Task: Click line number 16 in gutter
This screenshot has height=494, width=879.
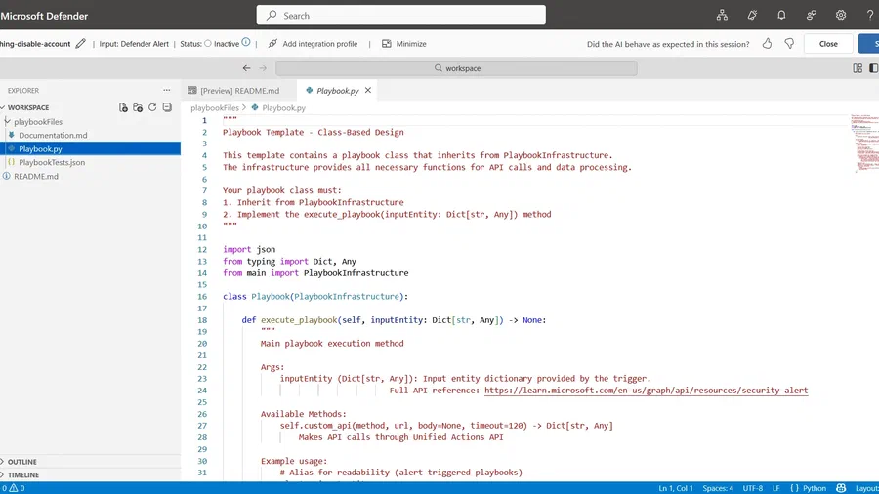Action: pyautogui.click(x=202, y=296)
